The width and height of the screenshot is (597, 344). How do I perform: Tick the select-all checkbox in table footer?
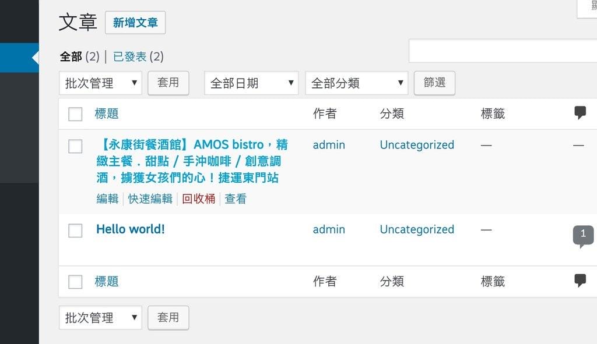pos(75,282)
